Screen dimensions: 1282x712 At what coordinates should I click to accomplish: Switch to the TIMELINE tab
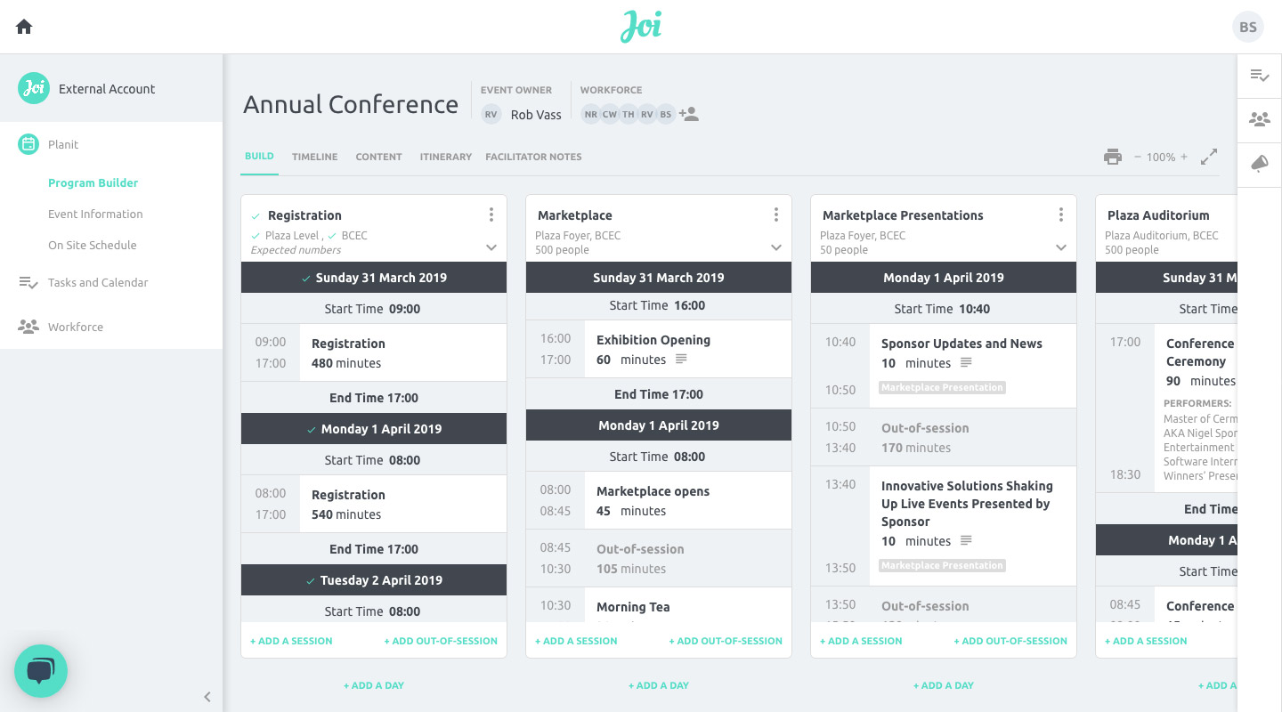(x=314, y=156)
